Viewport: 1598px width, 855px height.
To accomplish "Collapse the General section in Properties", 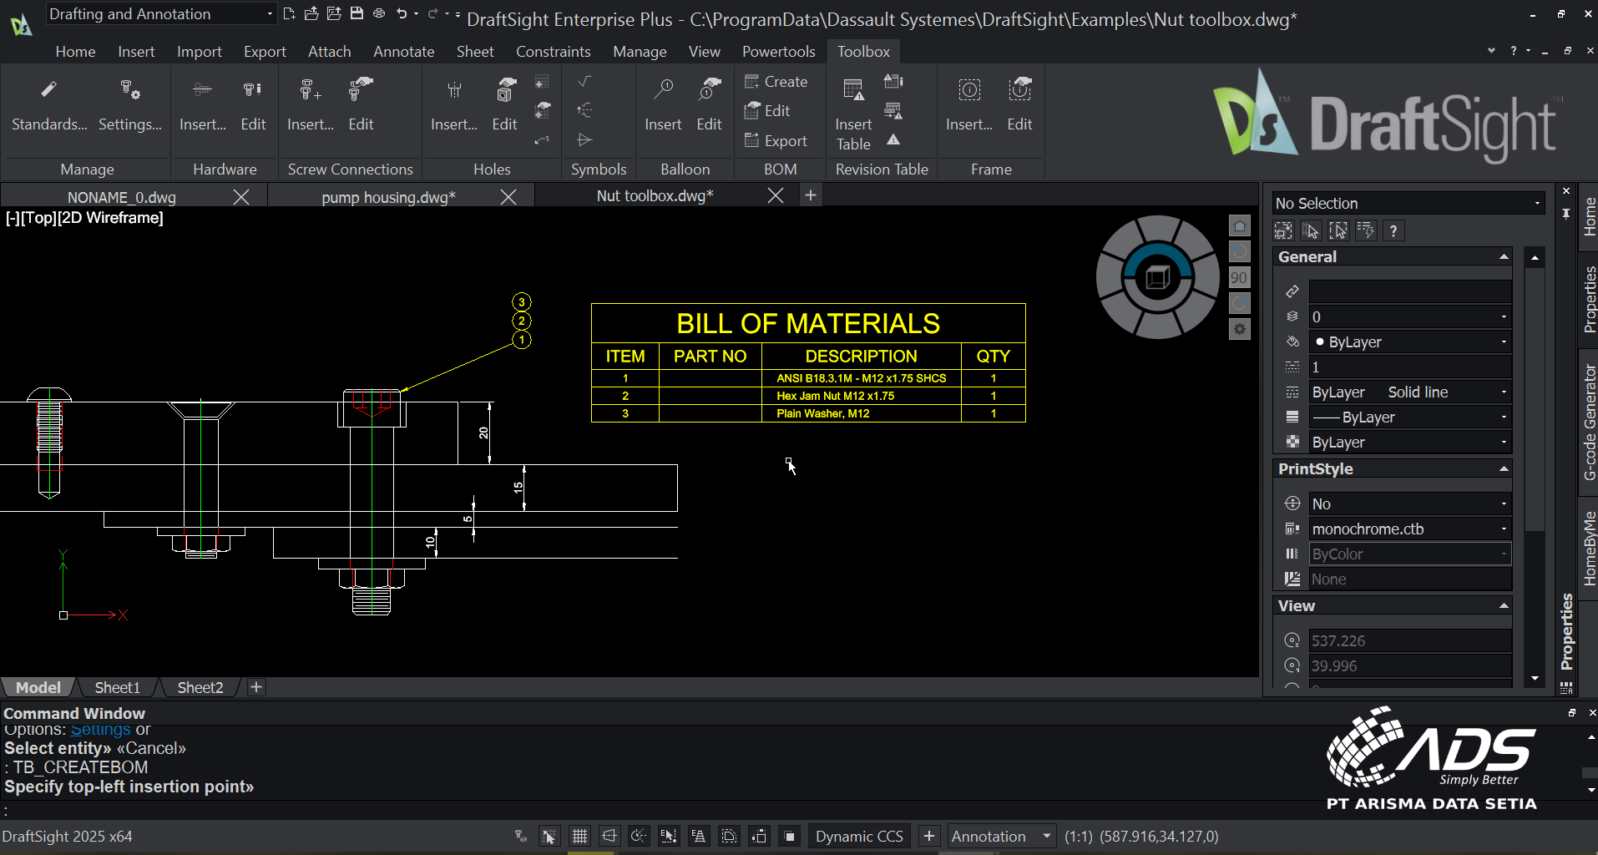I will pos(1504,256).
